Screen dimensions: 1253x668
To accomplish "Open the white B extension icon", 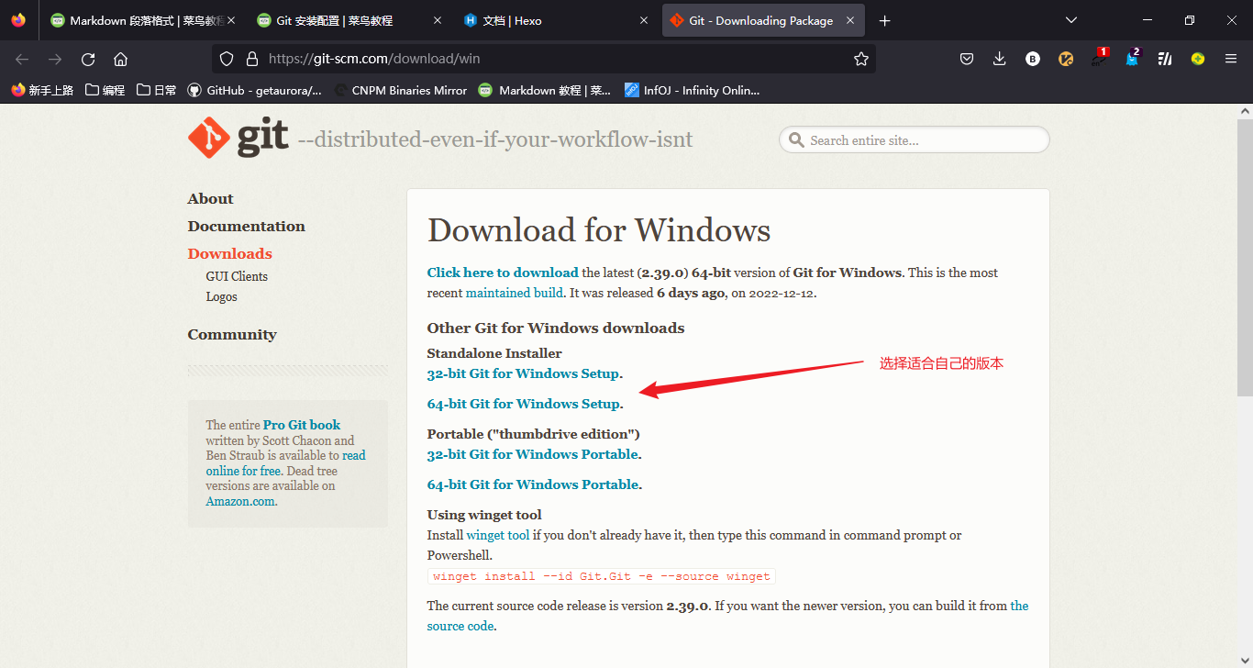I will pos(1033,59).
